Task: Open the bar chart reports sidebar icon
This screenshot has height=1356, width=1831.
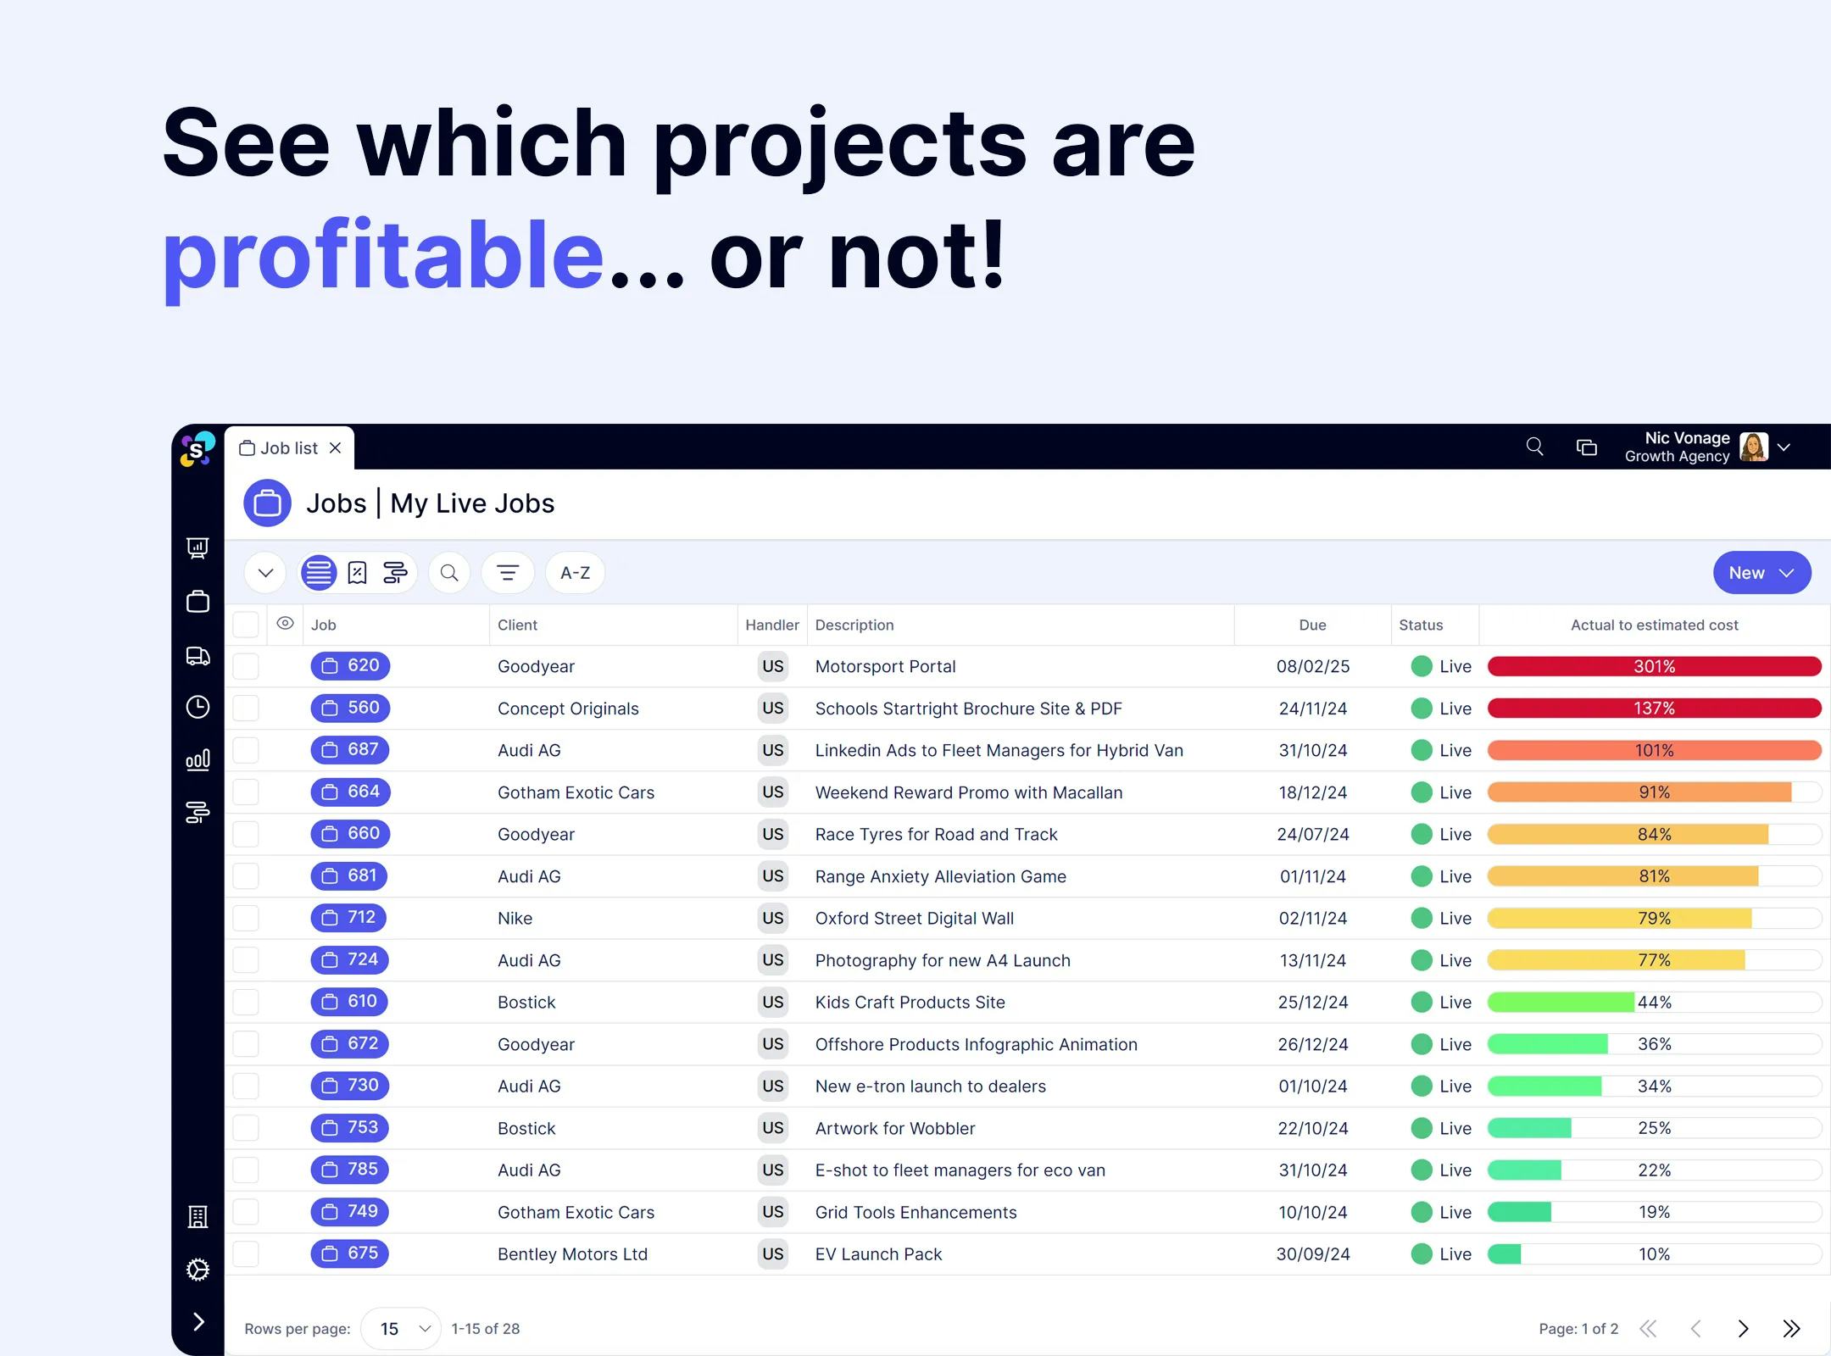Action: tap(198, 760)
